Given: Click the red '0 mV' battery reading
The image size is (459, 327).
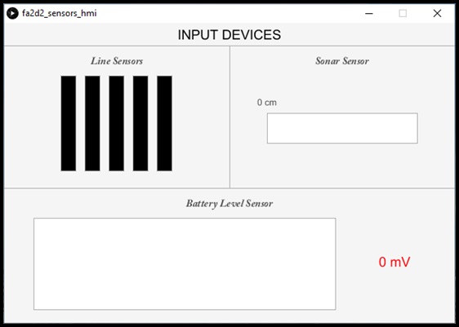Looking at the screenshot, I should coord(394,262).
